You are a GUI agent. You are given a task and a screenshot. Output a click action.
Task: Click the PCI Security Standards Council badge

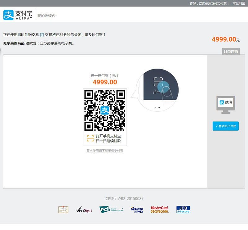[111, 210]
